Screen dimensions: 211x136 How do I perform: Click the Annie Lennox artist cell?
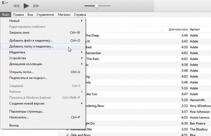pos(199,118)
